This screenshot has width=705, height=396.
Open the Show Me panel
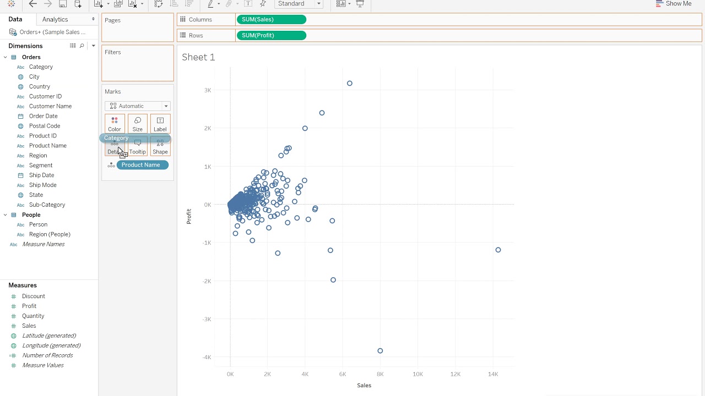click(674, 4)
